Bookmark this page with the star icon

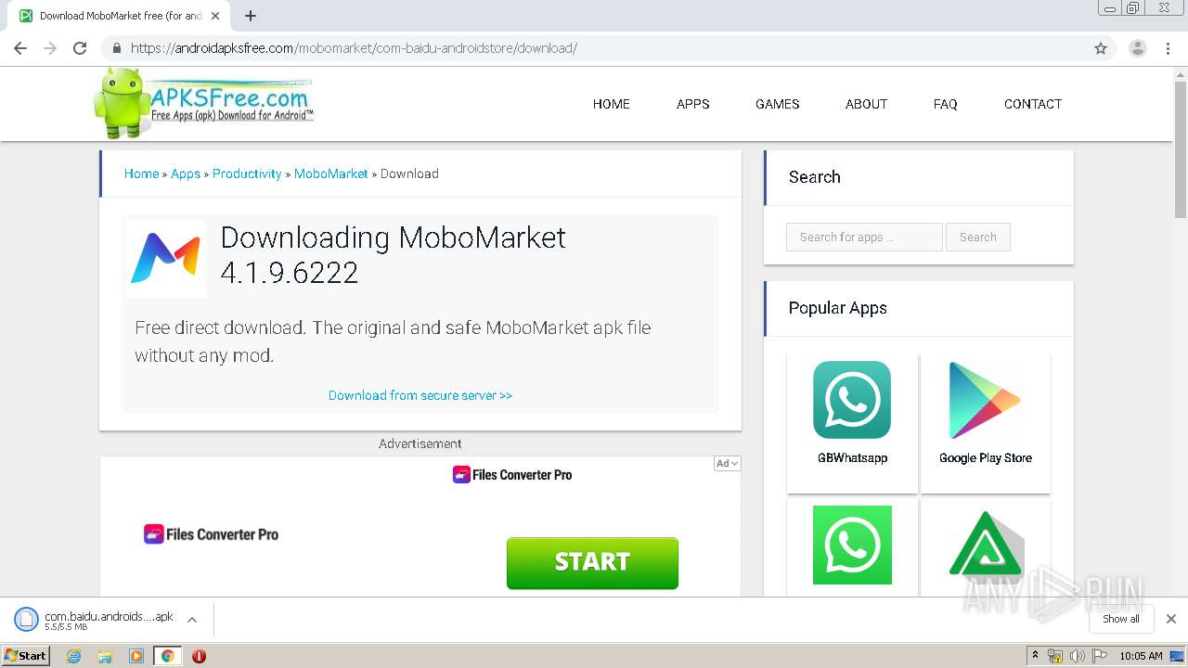click(1101, 48)
